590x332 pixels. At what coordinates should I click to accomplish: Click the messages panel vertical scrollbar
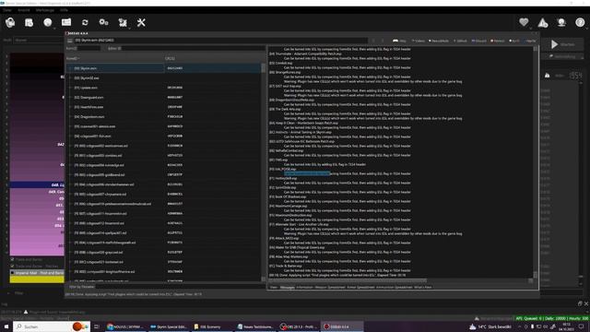[535, 162]
